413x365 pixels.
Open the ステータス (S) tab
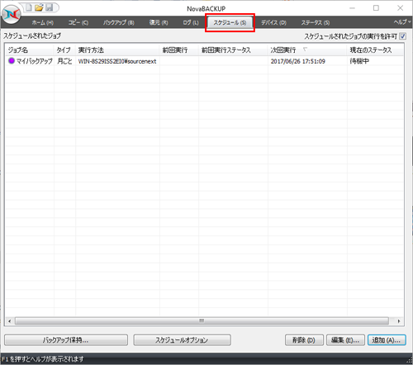(316, 22)
